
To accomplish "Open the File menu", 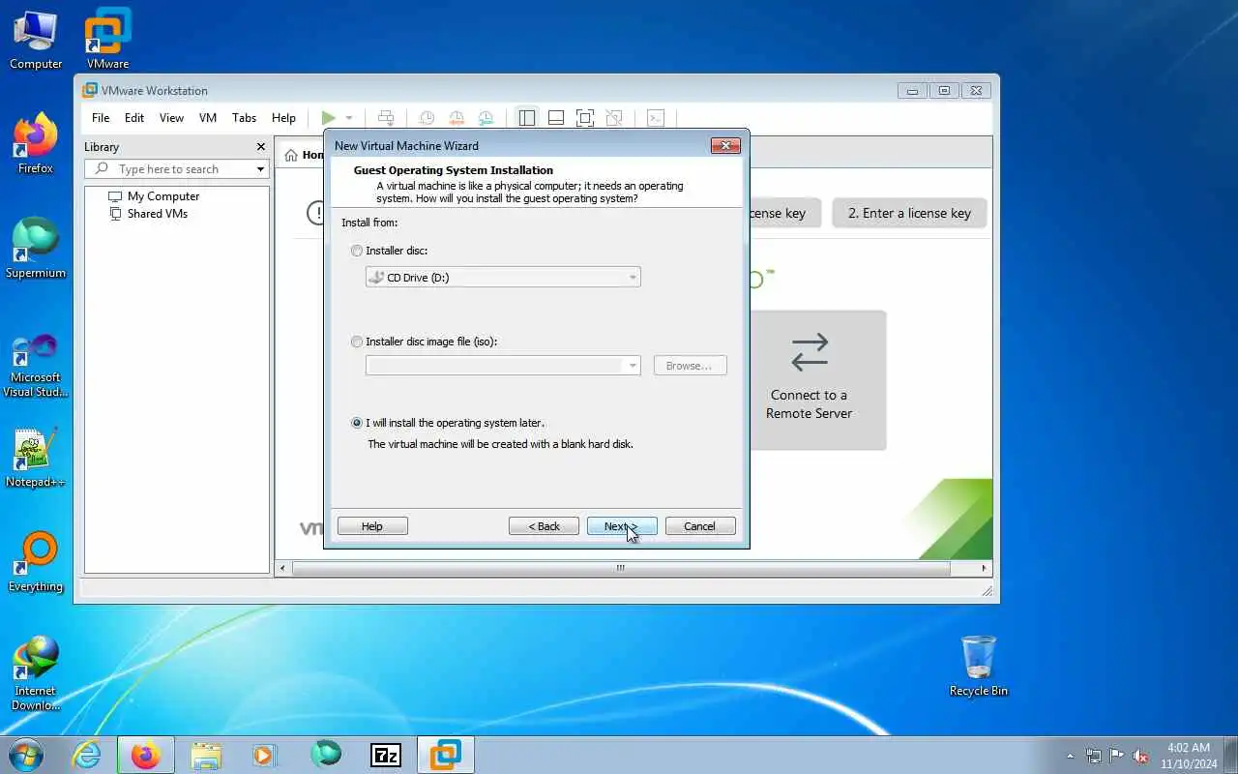I will pos(101,118).
